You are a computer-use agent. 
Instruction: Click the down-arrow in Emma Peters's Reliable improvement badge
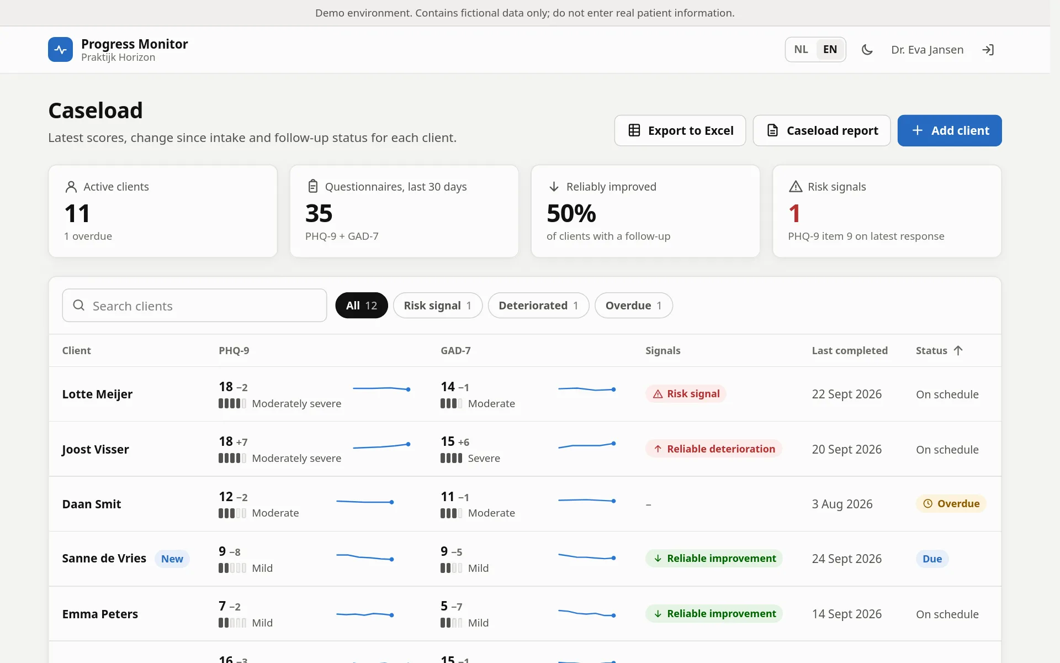658,613
